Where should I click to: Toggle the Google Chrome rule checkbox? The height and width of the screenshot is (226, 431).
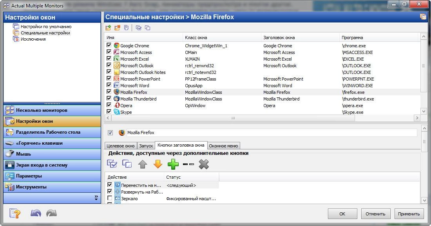pos(109,45)
